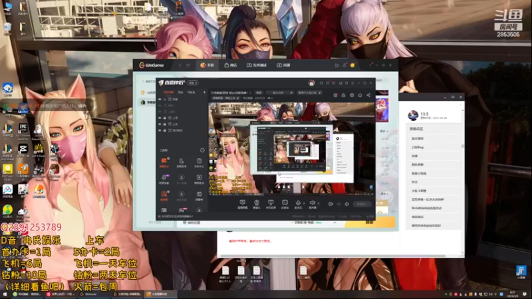Open broadcast settings gear
Image resolution: width=532 pixels, height=299 pixels.
346,204
